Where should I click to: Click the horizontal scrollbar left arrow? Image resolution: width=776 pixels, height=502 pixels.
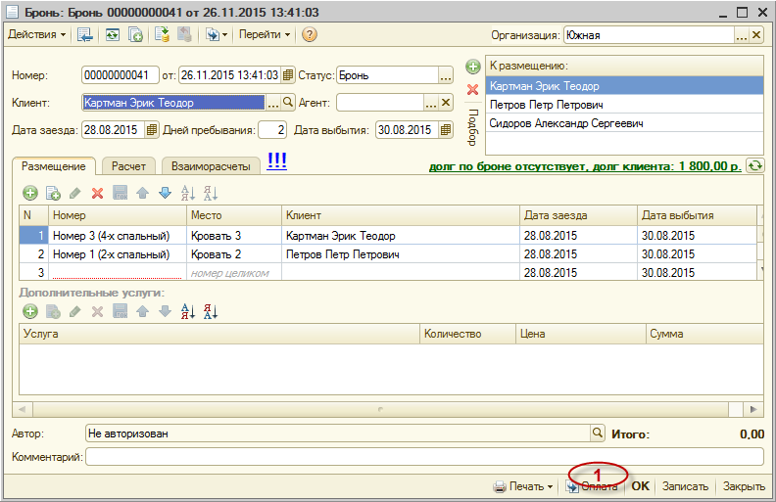22,409
